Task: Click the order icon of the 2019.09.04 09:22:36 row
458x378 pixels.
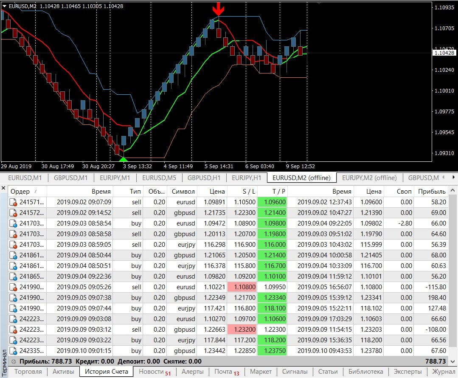Action: [13, 276]
